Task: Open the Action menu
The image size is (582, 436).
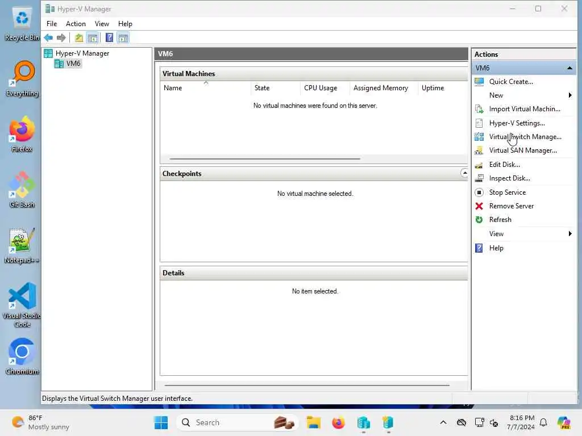Action: coord(76,24)
